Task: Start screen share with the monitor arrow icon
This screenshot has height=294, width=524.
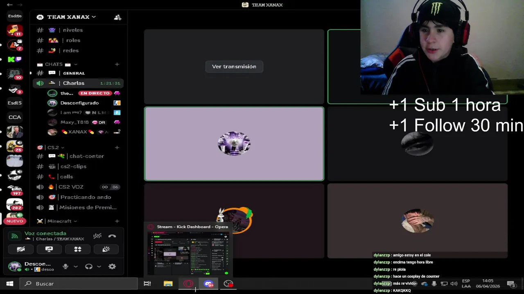Action: (49, 249)
